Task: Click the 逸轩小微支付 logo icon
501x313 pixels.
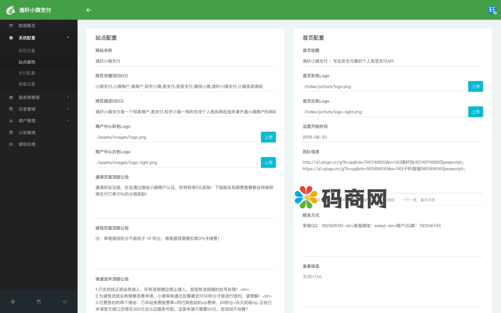Action: click(x=11, y=10)
